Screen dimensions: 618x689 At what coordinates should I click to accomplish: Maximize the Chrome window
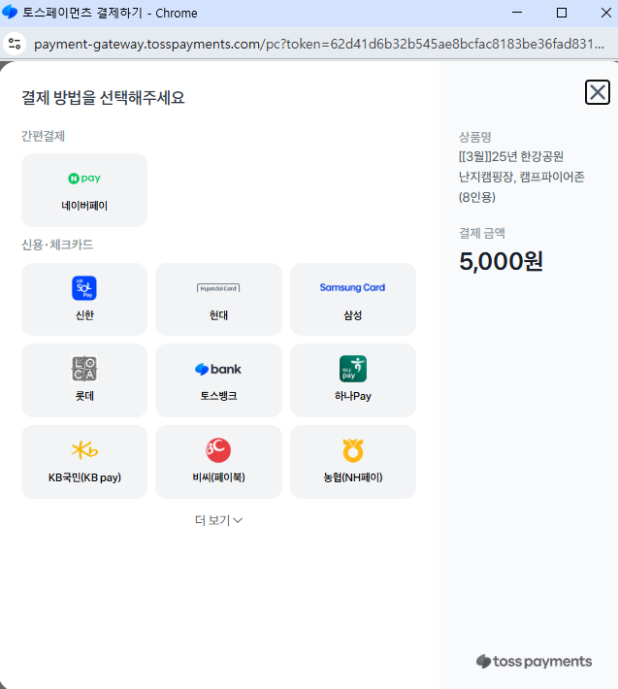pos(562,13)
